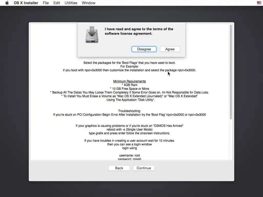
Task: Click the 'type grafix and press enter' line
Action: (x=129, y=133)
